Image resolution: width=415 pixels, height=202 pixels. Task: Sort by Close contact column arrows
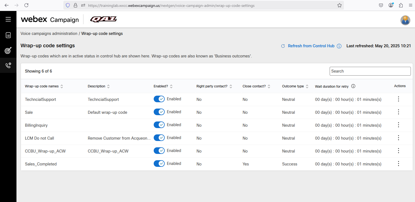(x=269, y=86)
